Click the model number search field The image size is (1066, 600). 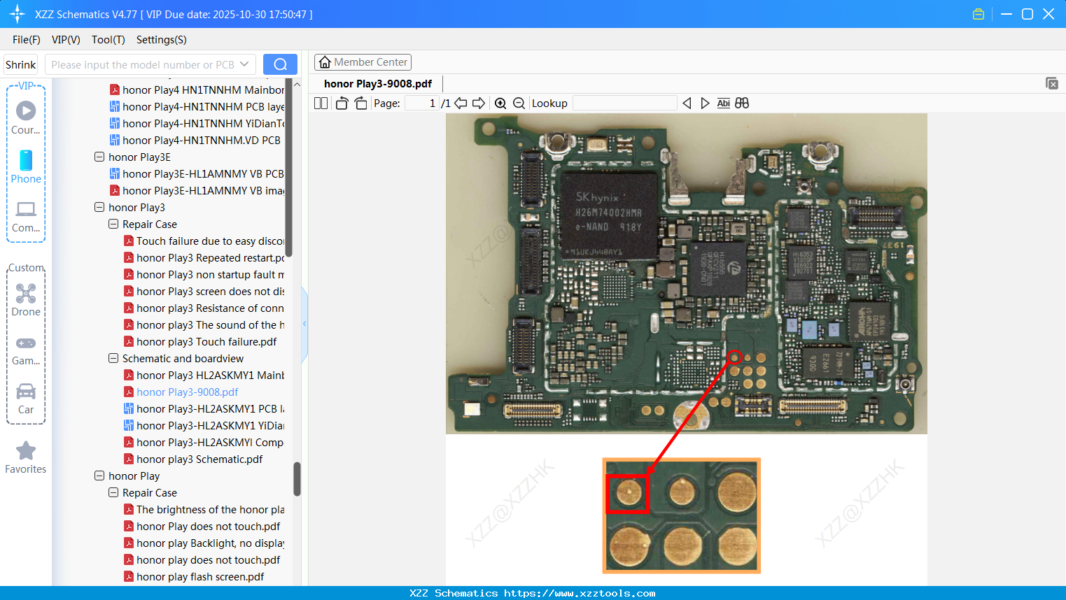pyautogui.click(x=143, y=64)
